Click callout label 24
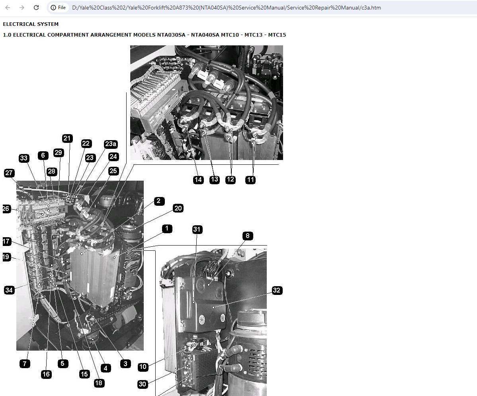 pos(113,157)
